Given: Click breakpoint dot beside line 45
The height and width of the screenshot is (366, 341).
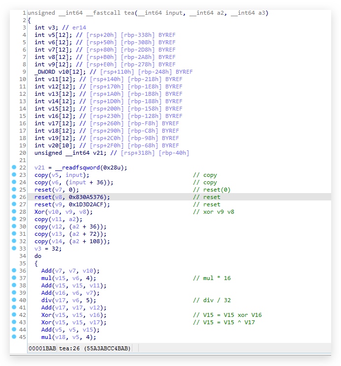Looking at the screenshot, I should (x=14, y=337).
